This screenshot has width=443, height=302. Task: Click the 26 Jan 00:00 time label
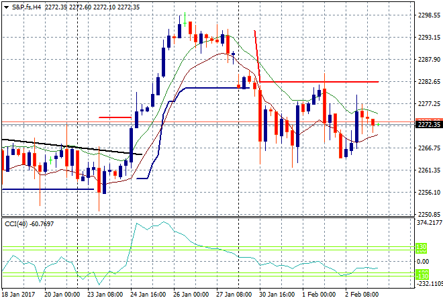pyautogui.click(x=191, y=295)
